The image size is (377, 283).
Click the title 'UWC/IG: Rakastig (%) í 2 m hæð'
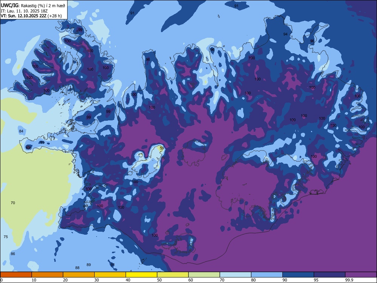pos(33,6)
